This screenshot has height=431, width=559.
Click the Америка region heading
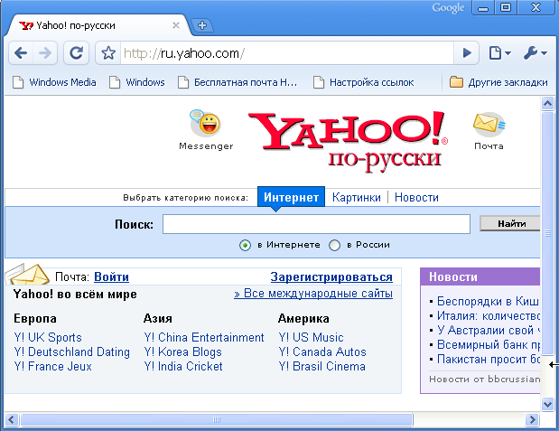(303, 318)
